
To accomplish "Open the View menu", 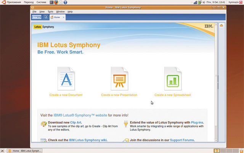I will [x=42, y=12].
